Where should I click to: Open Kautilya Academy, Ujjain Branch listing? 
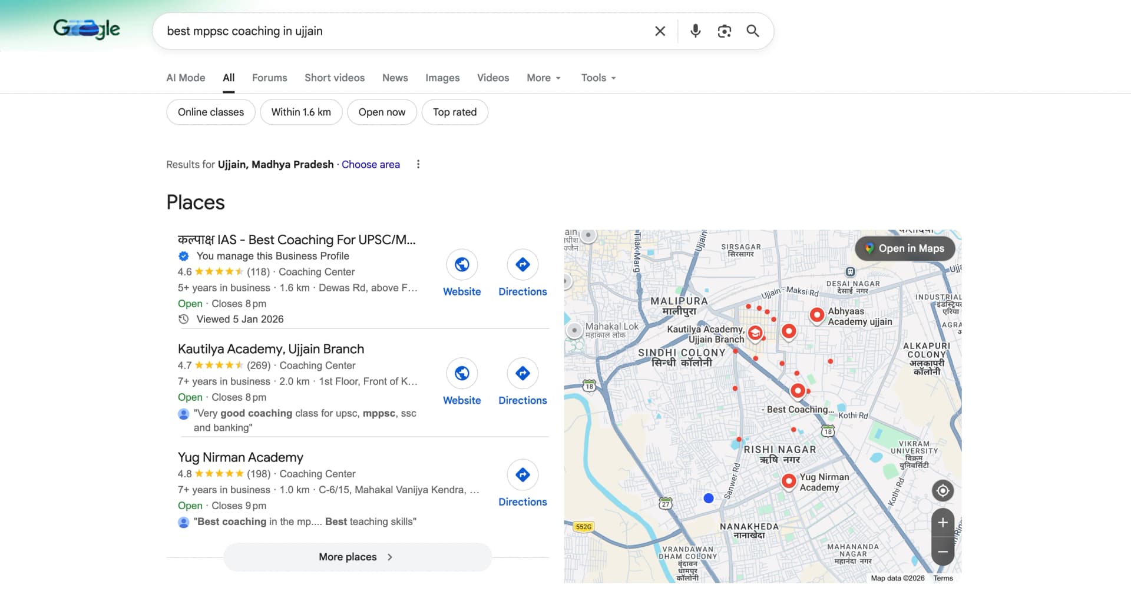[271, 349]
